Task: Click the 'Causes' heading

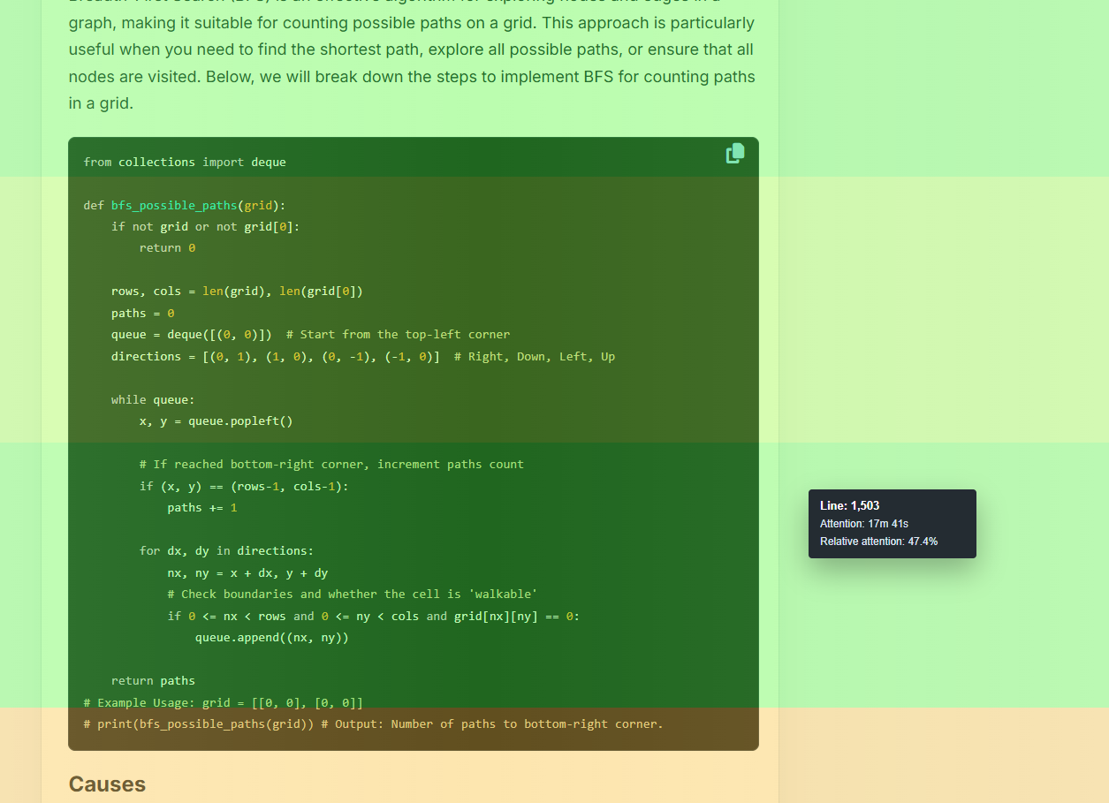Action: click(107, 784)
